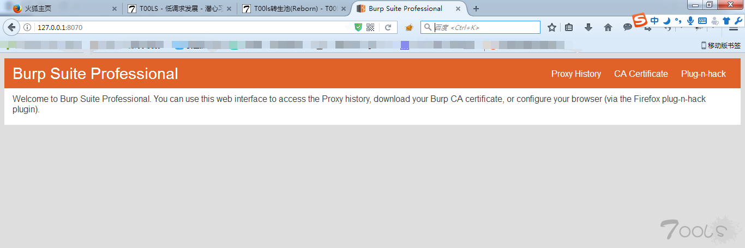This screenshot has height=248, width=745.
Task: Switch to the T00LS 低调求发展 tab
Action: point(178,9)
